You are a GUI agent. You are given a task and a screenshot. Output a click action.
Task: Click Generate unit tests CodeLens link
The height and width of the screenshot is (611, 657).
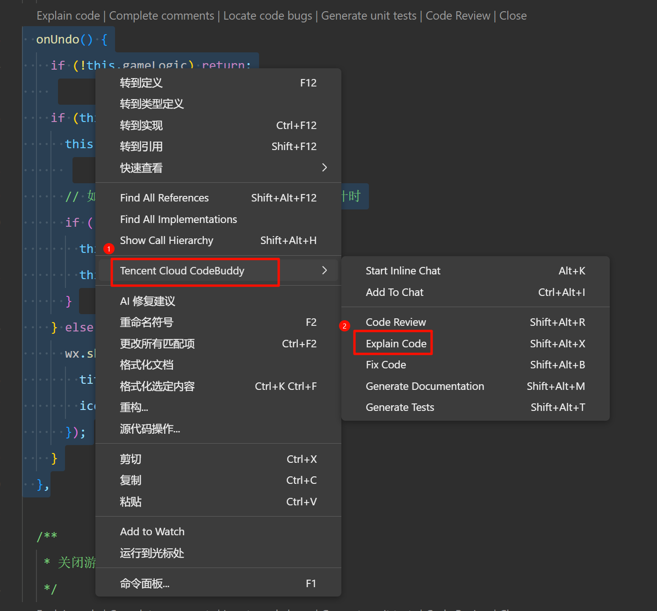click(368, 16)
